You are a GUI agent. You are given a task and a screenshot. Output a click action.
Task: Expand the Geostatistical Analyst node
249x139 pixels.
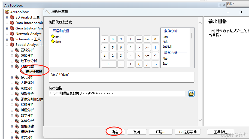(x=7, y=28)
